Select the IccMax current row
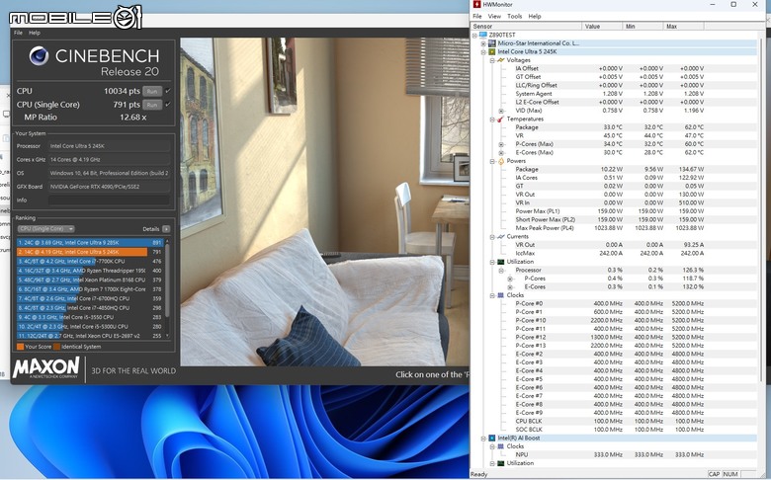Image resolution: width=771 pixels, height=480 pixels. coord(614,254)
